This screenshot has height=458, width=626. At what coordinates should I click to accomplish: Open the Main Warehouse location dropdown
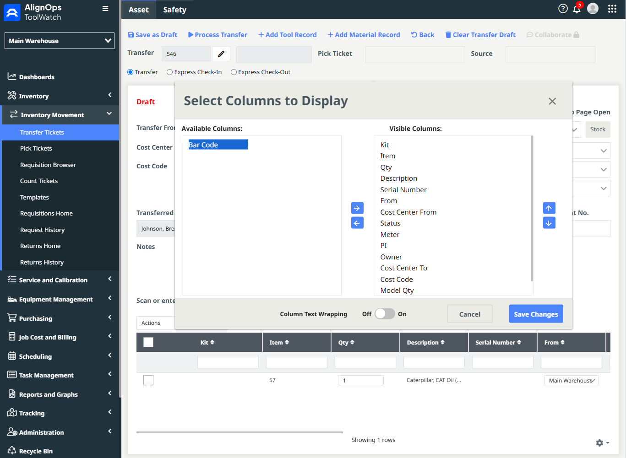(60, 41)
